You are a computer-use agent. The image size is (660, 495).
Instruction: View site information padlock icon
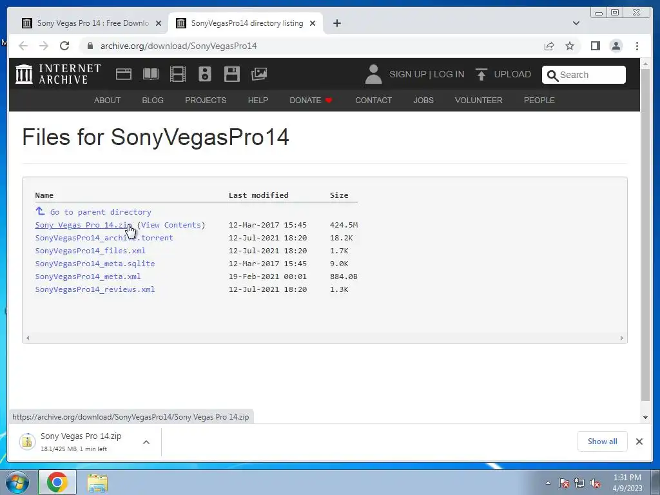(x=90, y=46)
